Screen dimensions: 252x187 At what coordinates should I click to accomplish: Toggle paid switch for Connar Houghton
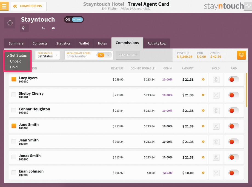tap(234, 111)
